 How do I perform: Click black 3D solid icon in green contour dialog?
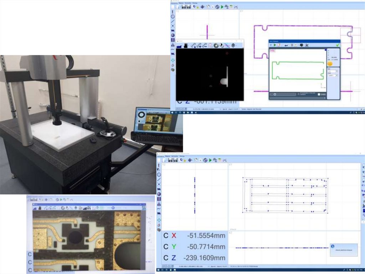302,45
